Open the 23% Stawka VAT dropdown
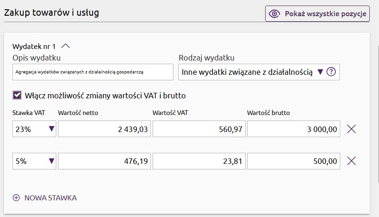 point(34,129)
